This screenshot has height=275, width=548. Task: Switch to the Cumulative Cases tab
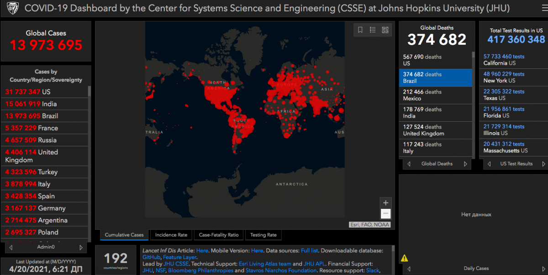(x=124, y=235)
